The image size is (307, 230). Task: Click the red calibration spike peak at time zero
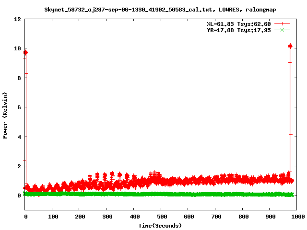click(25, 52)
